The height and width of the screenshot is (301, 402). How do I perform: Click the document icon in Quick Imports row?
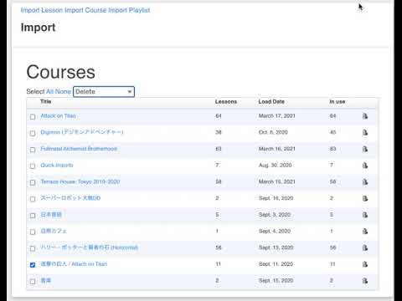click(x=365, y=166)
